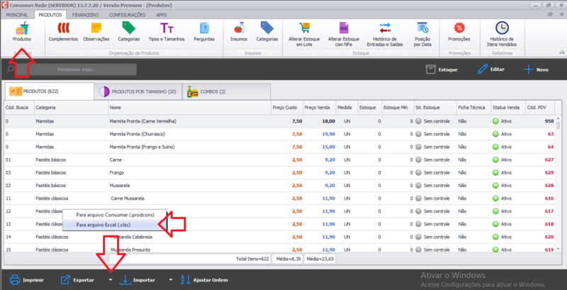The width and height of the screenshot is (567, 290).
Task: Click scroll up arrow of product list
Action: [x=558, y=118]
